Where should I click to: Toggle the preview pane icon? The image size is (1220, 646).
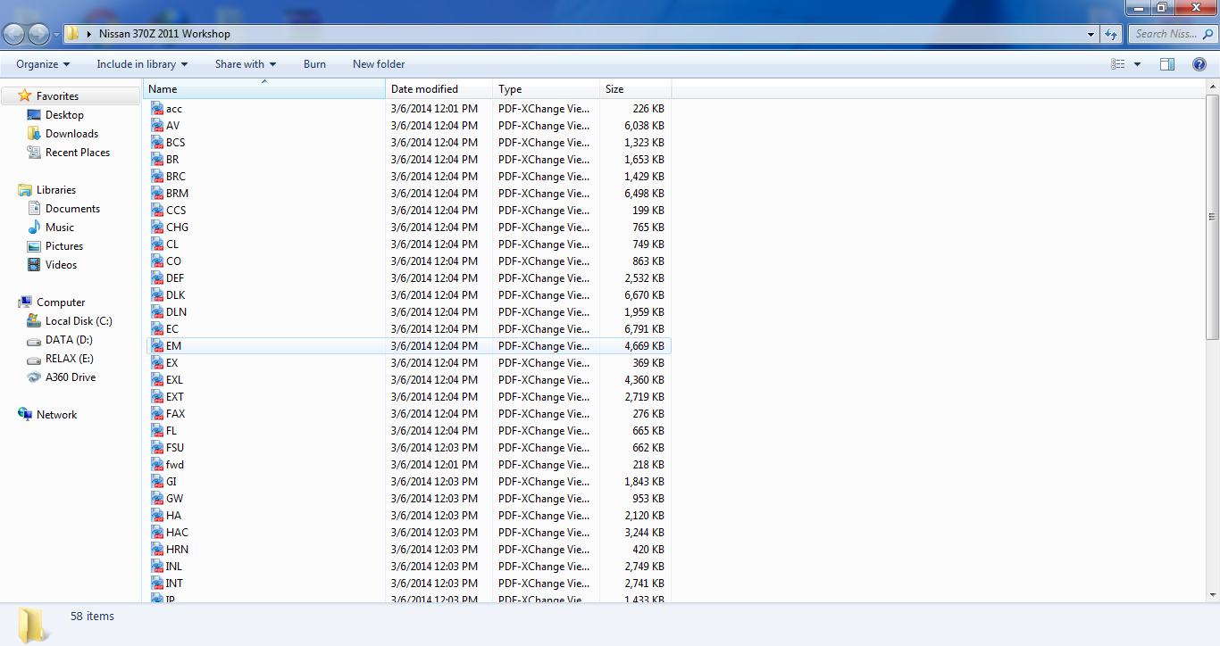click(x=1167, y=64)
